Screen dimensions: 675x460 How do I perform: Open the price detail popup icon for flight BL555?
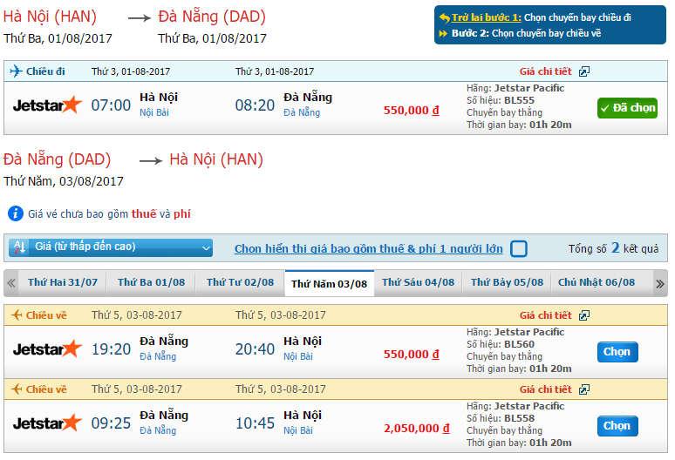click(584, 71)
